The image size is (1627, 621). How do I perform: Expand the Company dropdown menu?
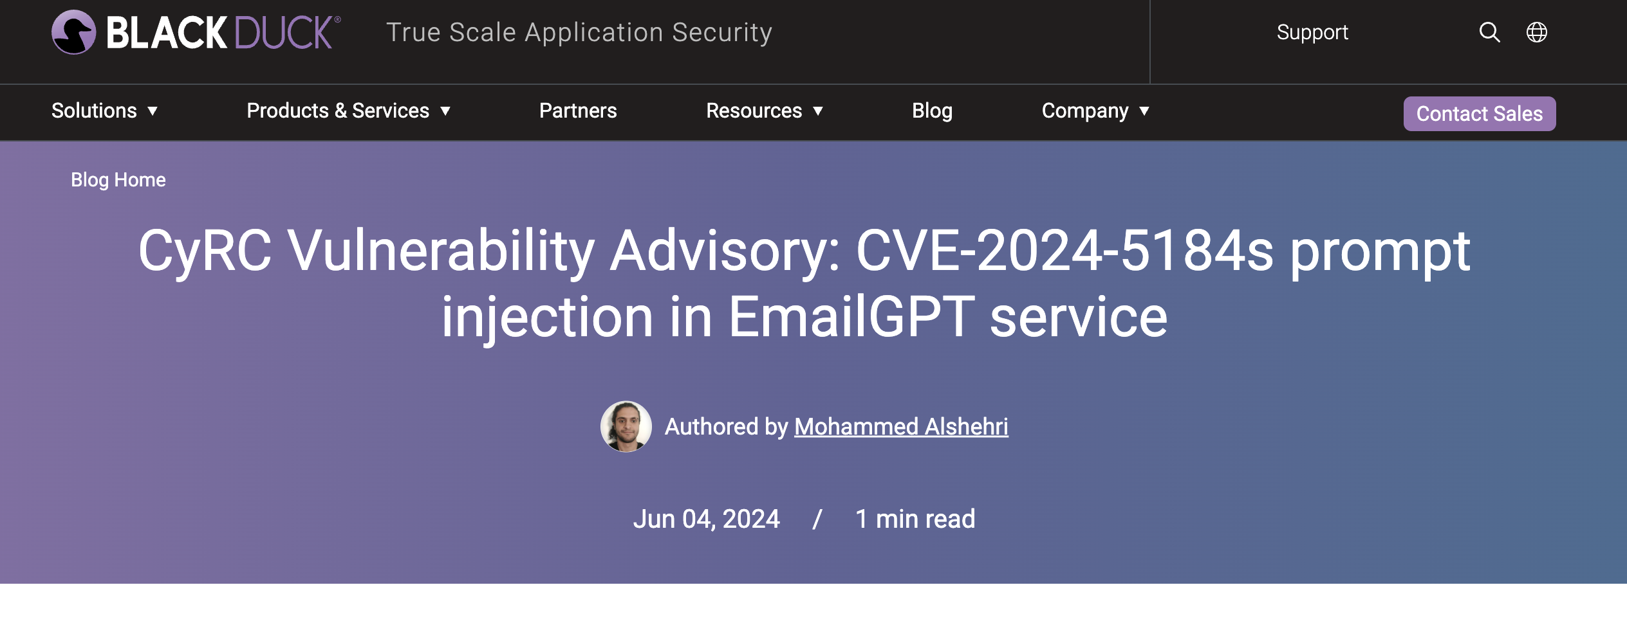click(x=1085, y=111)
